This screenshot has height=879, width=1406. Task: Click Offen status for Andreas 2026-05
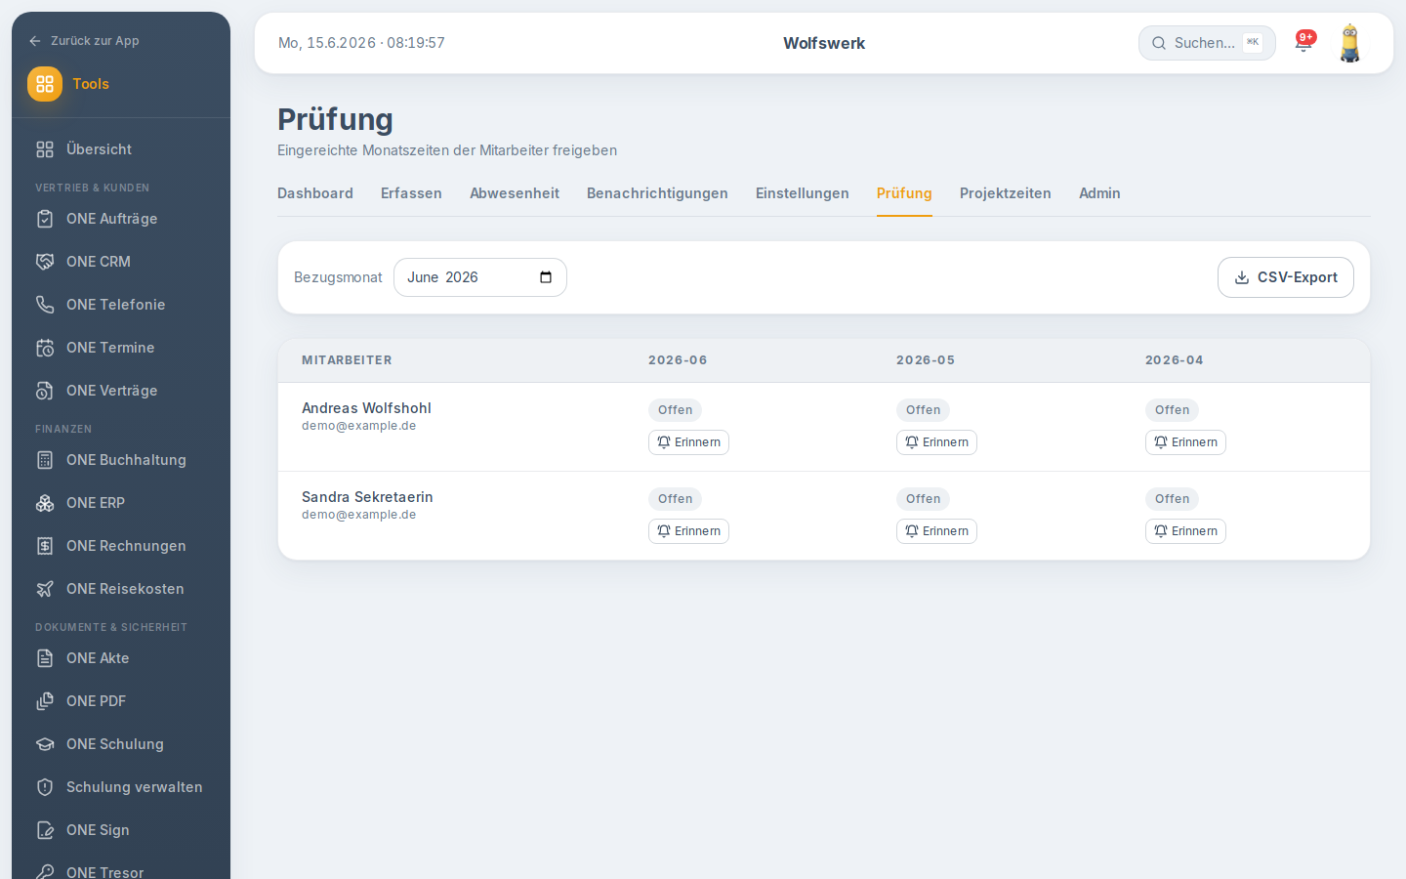coord(923,410)
